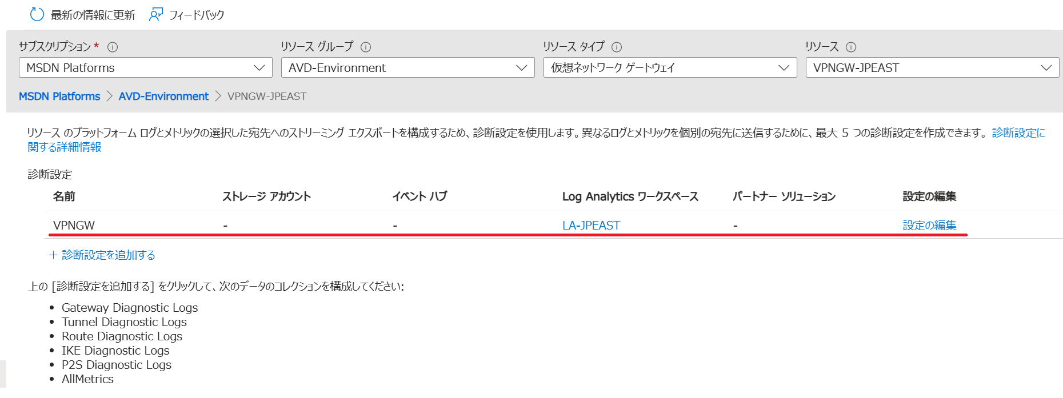The width and height of the screenshot is (1063, 398).
Task: Click 最新の情報に更新 refresh button
Action: 83,14
